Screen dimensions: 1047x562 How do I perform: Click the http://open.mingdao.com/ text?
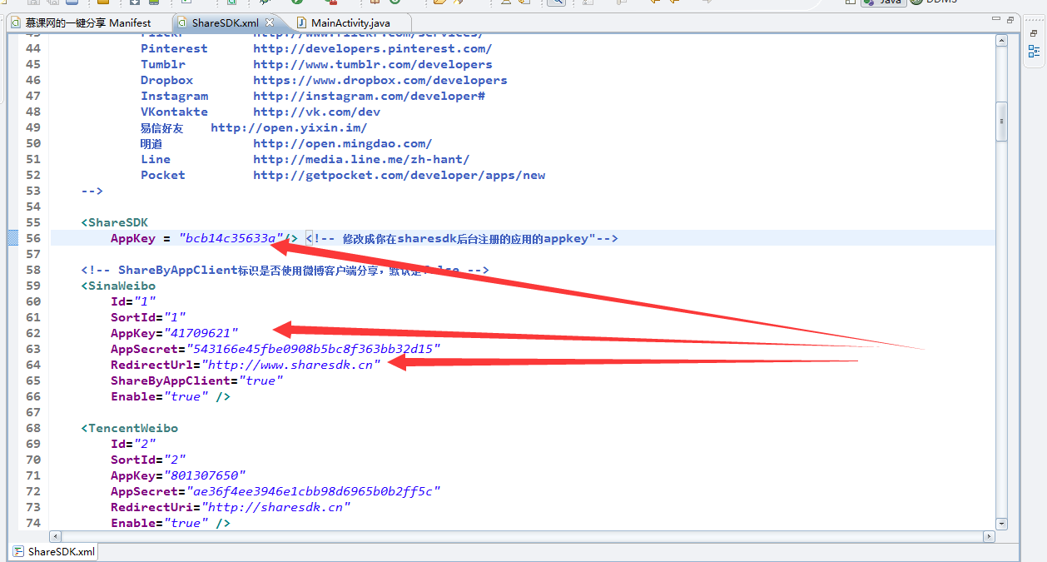click(342, 143)
